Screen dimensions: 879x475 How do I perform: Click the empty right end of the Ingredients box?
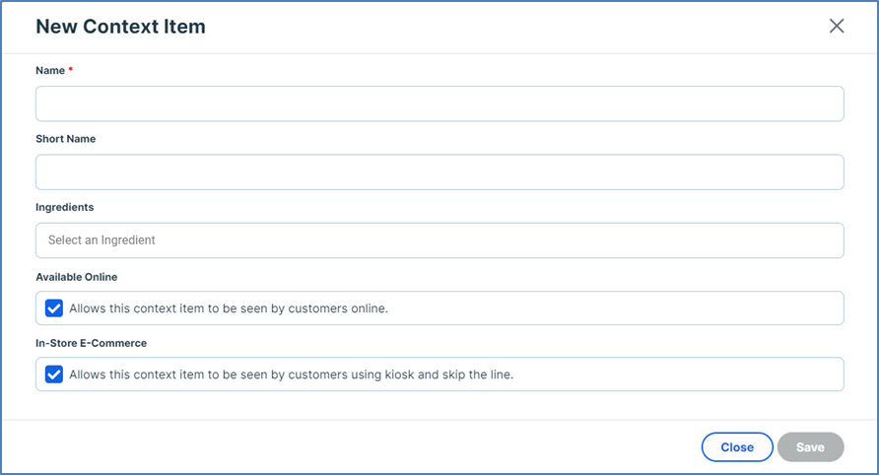click(769, 240)
